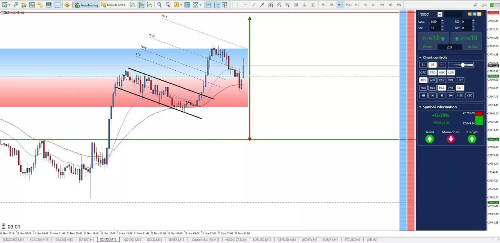Select Line Chart display icon

[x=150, y=5]
